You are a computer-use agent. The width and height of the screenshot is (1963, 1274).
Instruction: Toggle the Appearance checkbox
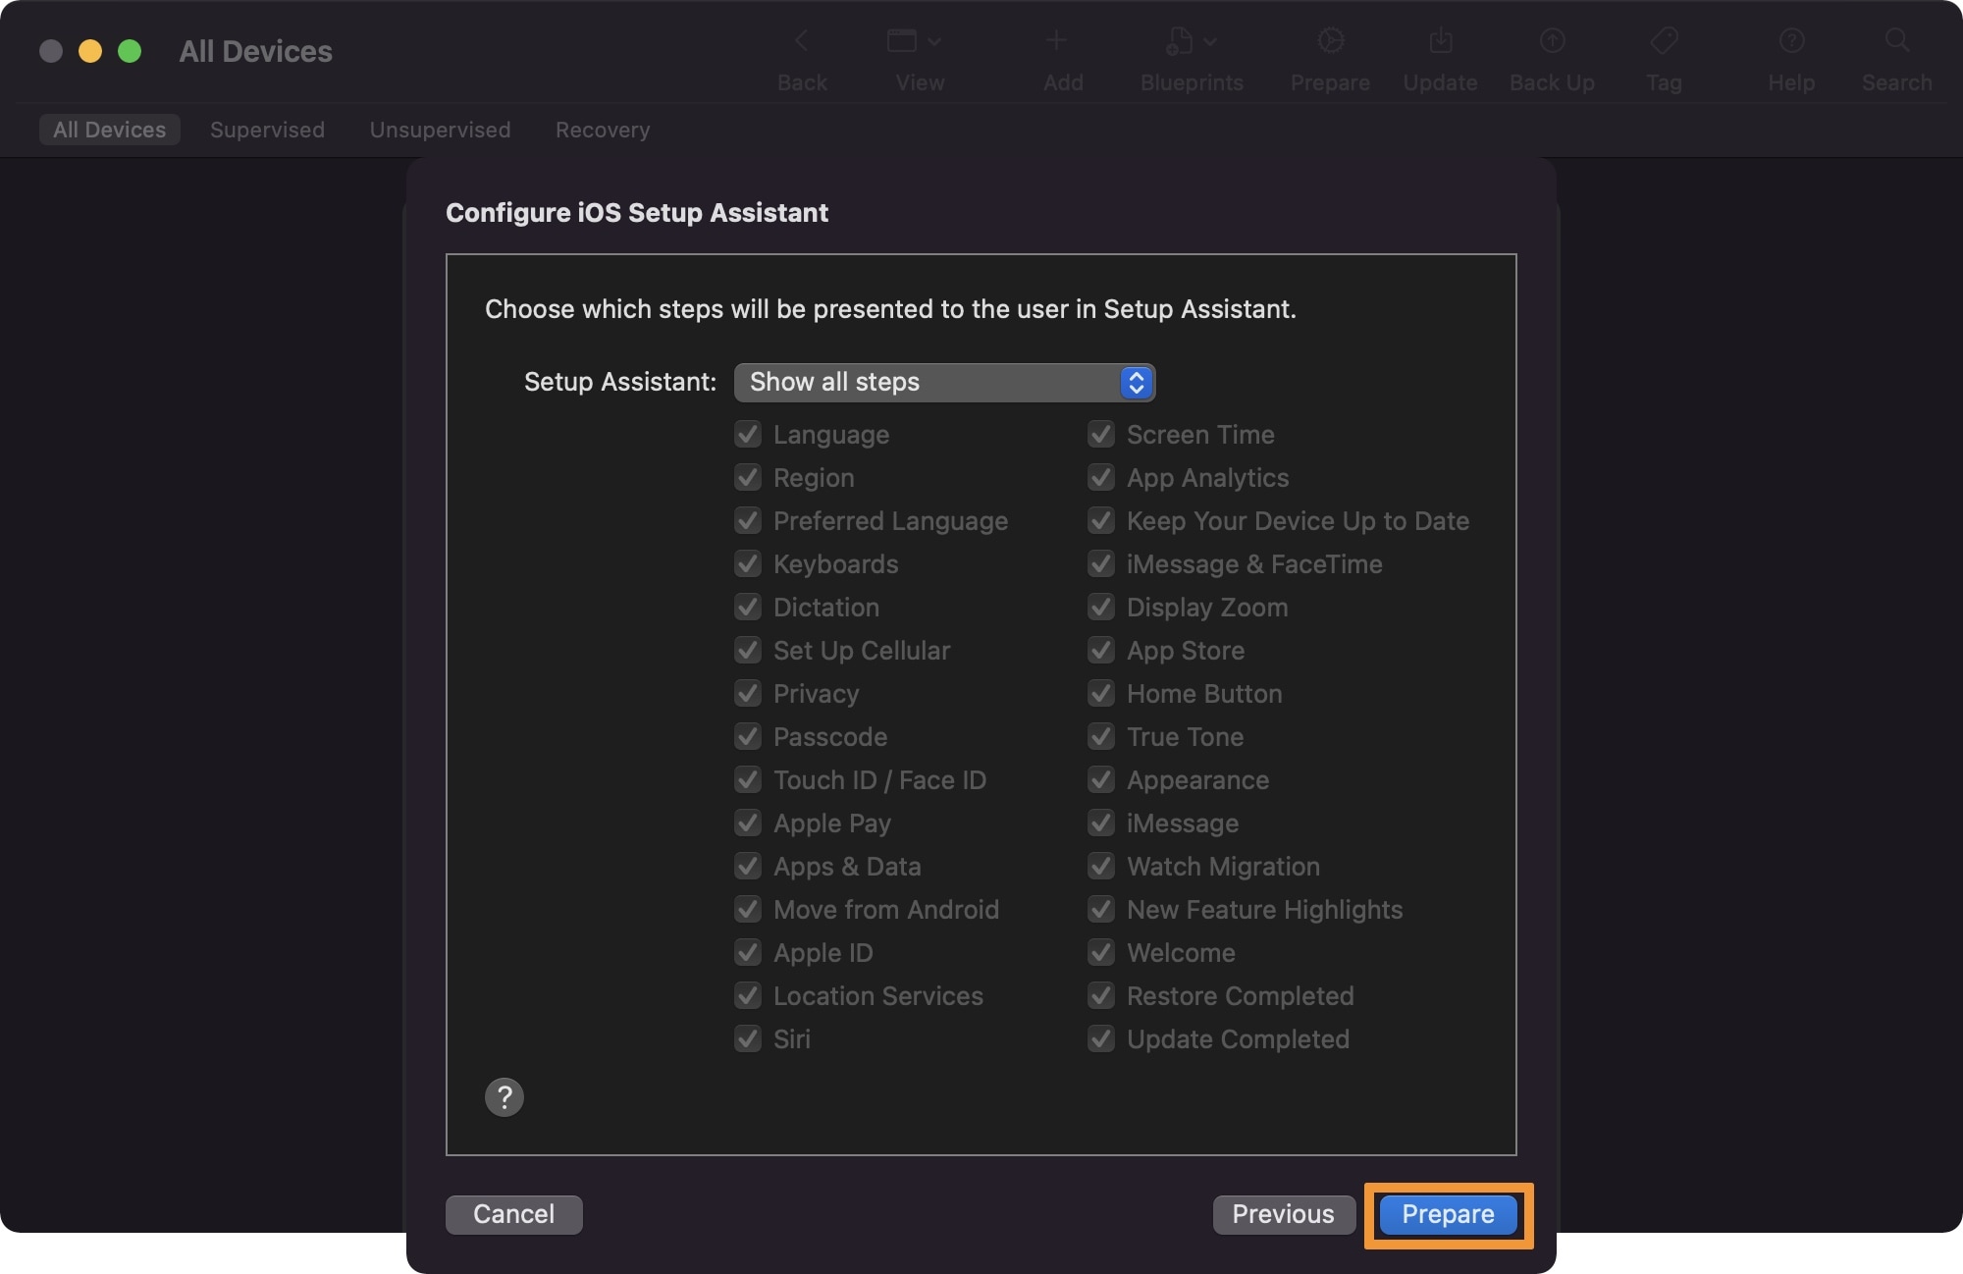(x=1101, y=779)
